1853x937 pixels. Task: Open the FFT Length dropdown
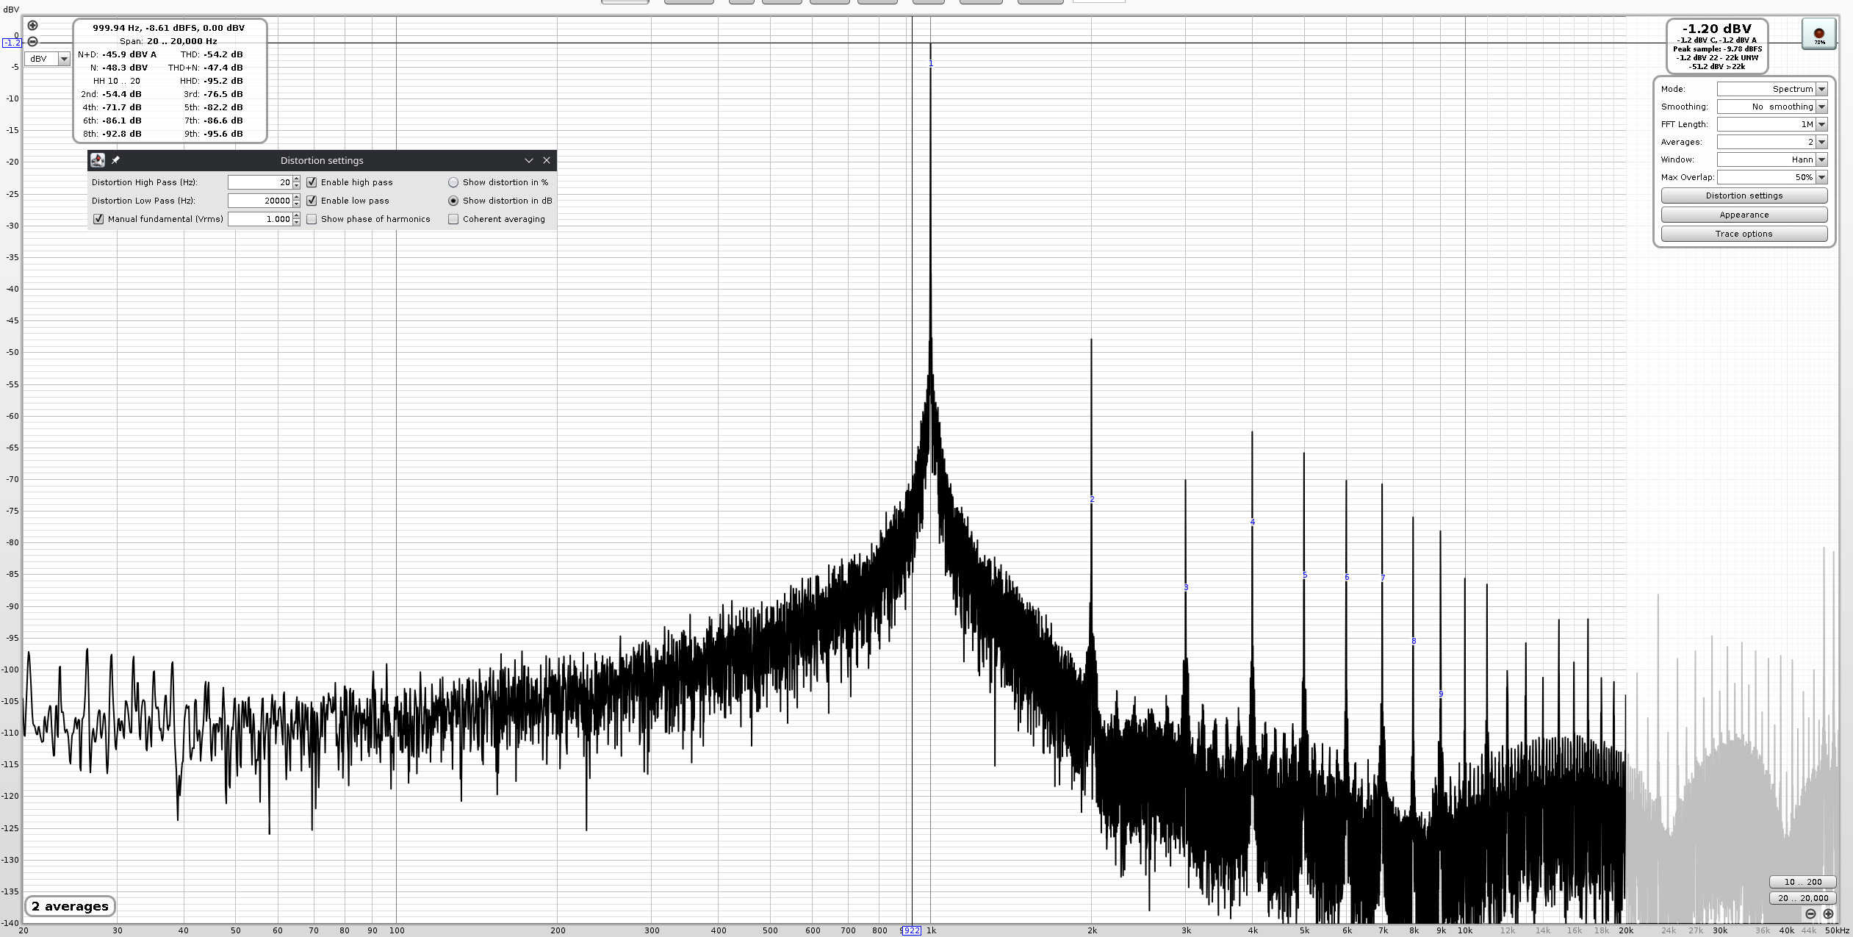pyautogui.click(x=1772, y=124)
